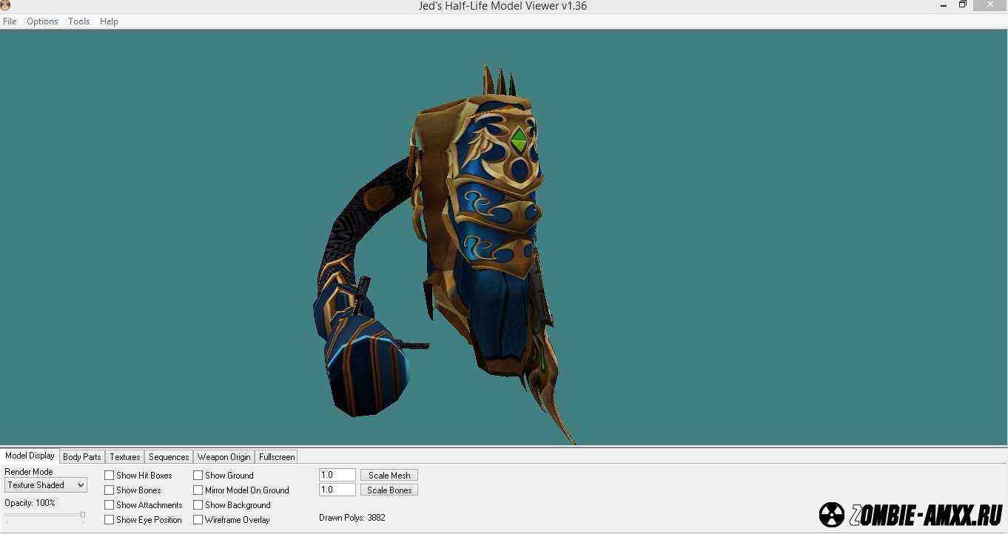
Task: Click the Scale Bones button
Action: tap(389, 490)
